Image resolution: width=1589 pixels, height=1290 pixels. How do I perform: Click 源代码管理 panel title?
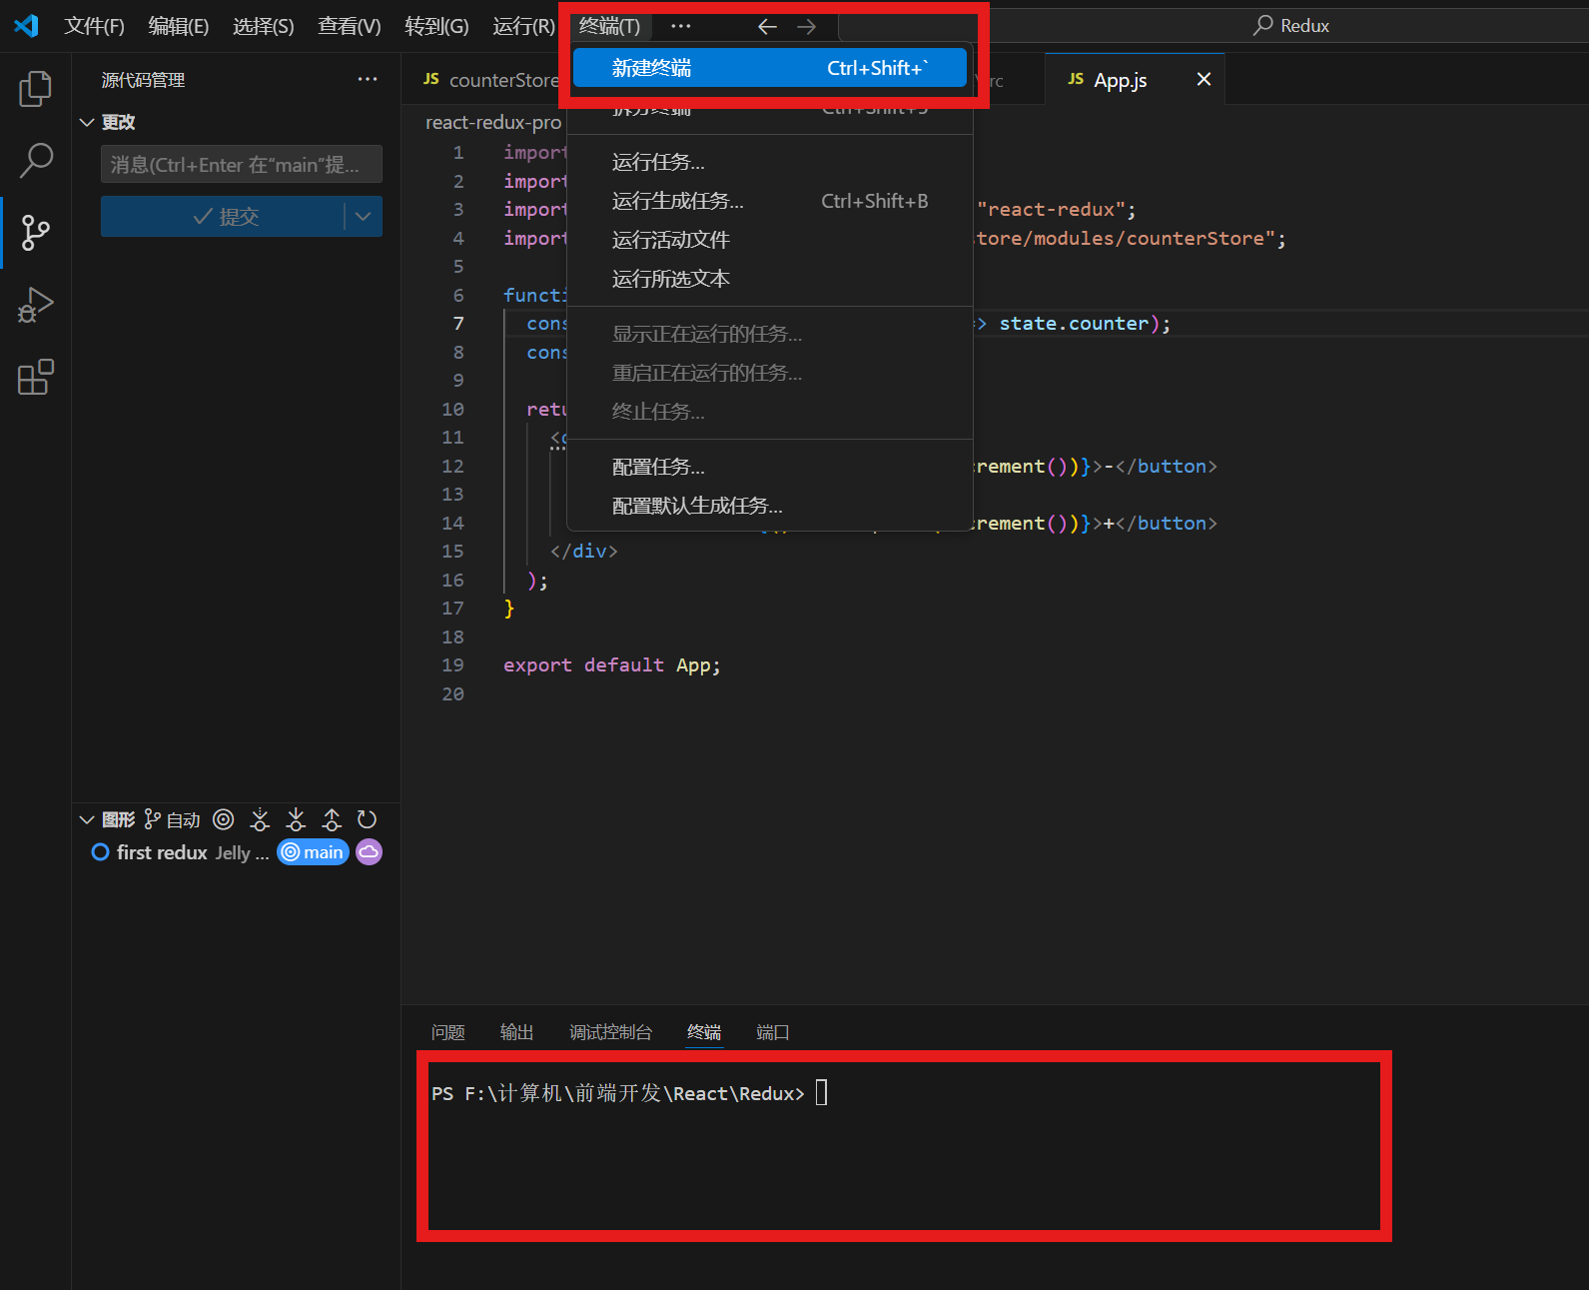click(x=143, y=80)
